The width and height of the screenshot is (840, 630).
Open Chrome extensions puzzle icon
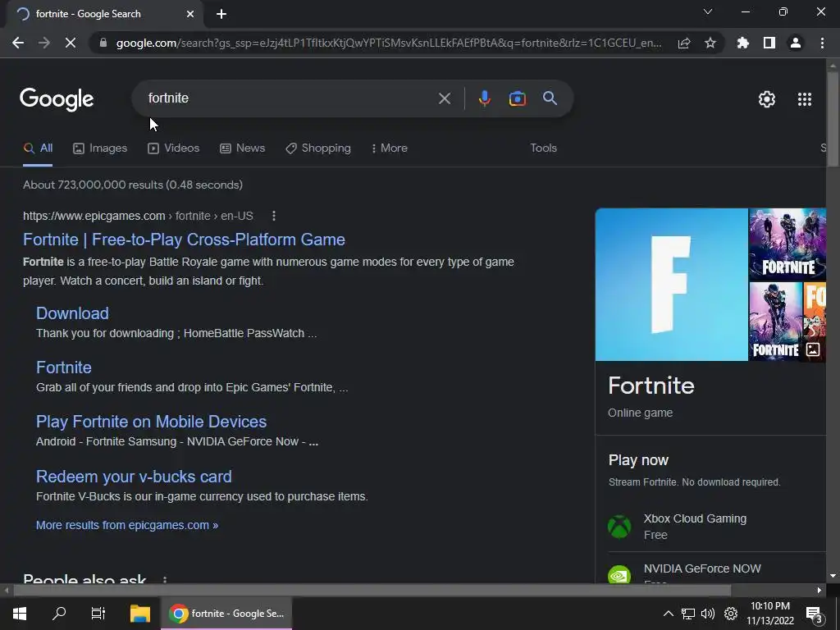point(742,43)
